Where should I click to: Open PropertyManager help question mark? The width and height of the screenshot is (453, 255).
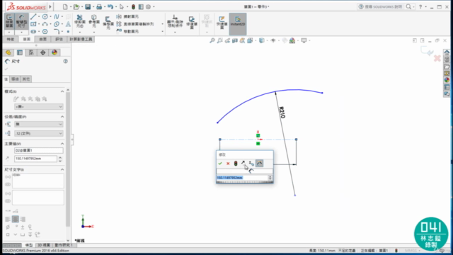(x=66, y=62)
